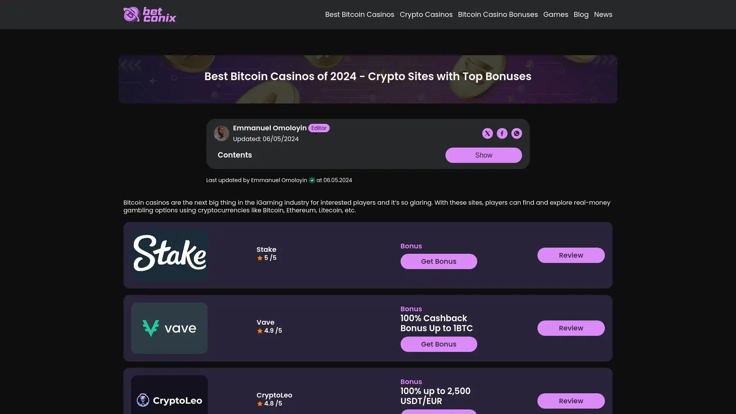Image resolution: width=736 pixels, height=414 pixels.
Task: Open the CryptoLeo review
Action: tap(571, 401)
